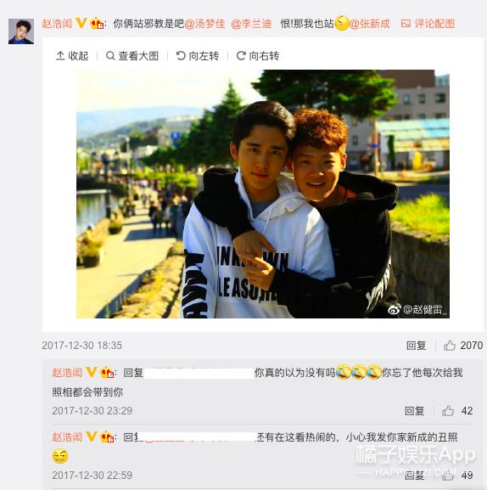Open 查看大图 to view large image
This screenshot has height=490, width=487.
(x=132, y=56)
